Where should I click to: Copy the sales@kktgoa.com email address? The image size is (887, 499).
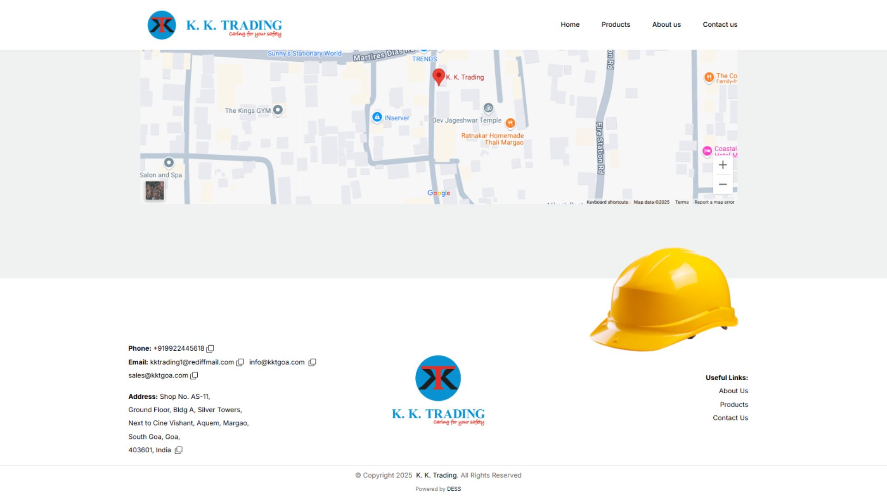[194, 376]
